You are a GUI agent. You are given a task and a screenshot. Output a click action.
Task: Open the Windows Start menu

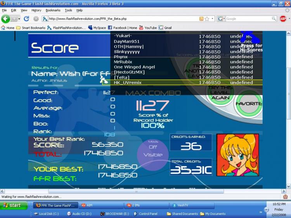(14, 205)
